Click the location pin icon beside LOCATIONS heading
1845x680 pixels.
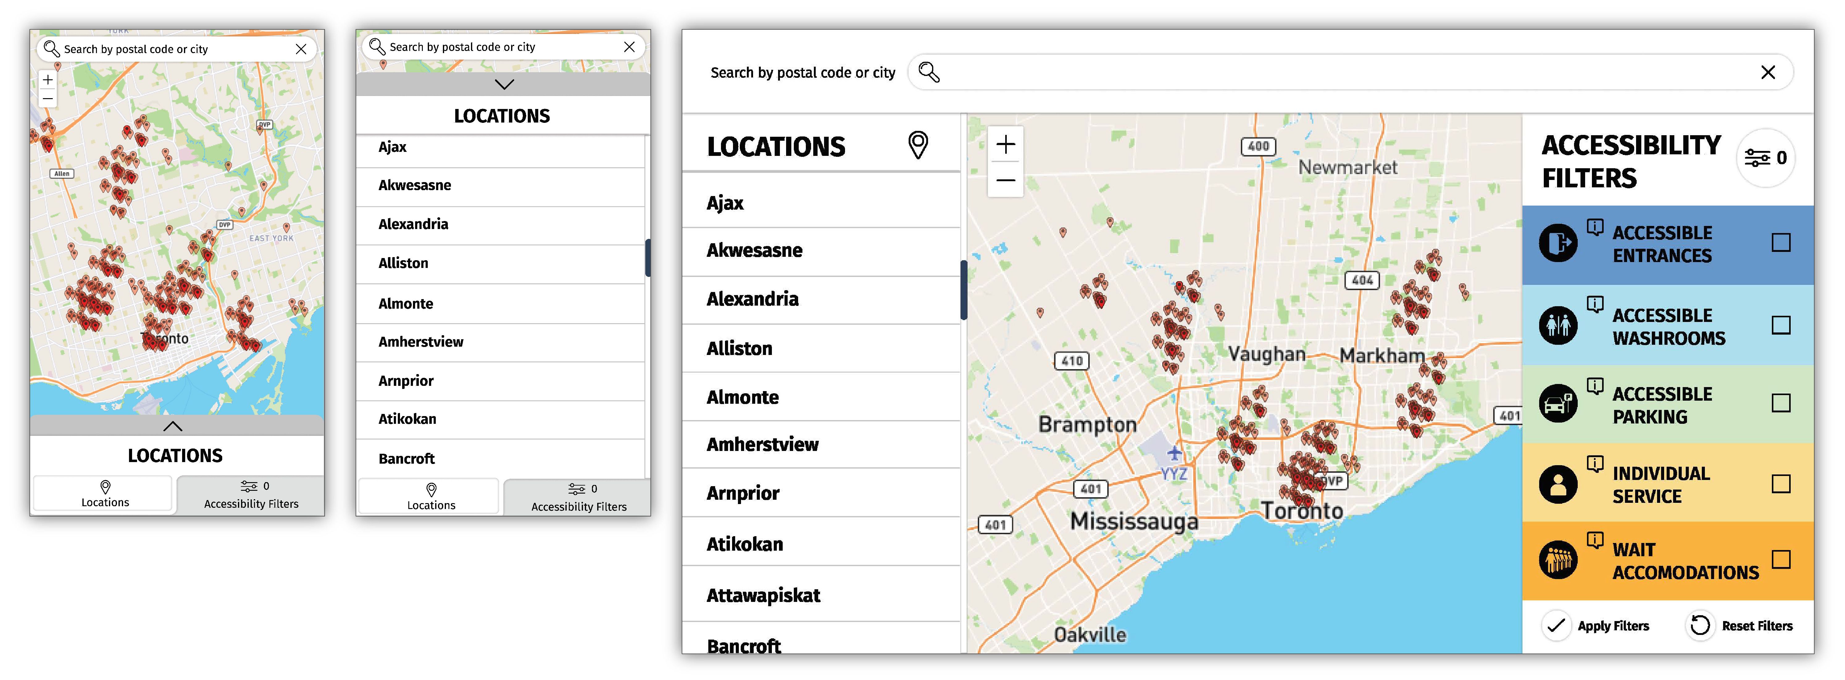(918, 145)
